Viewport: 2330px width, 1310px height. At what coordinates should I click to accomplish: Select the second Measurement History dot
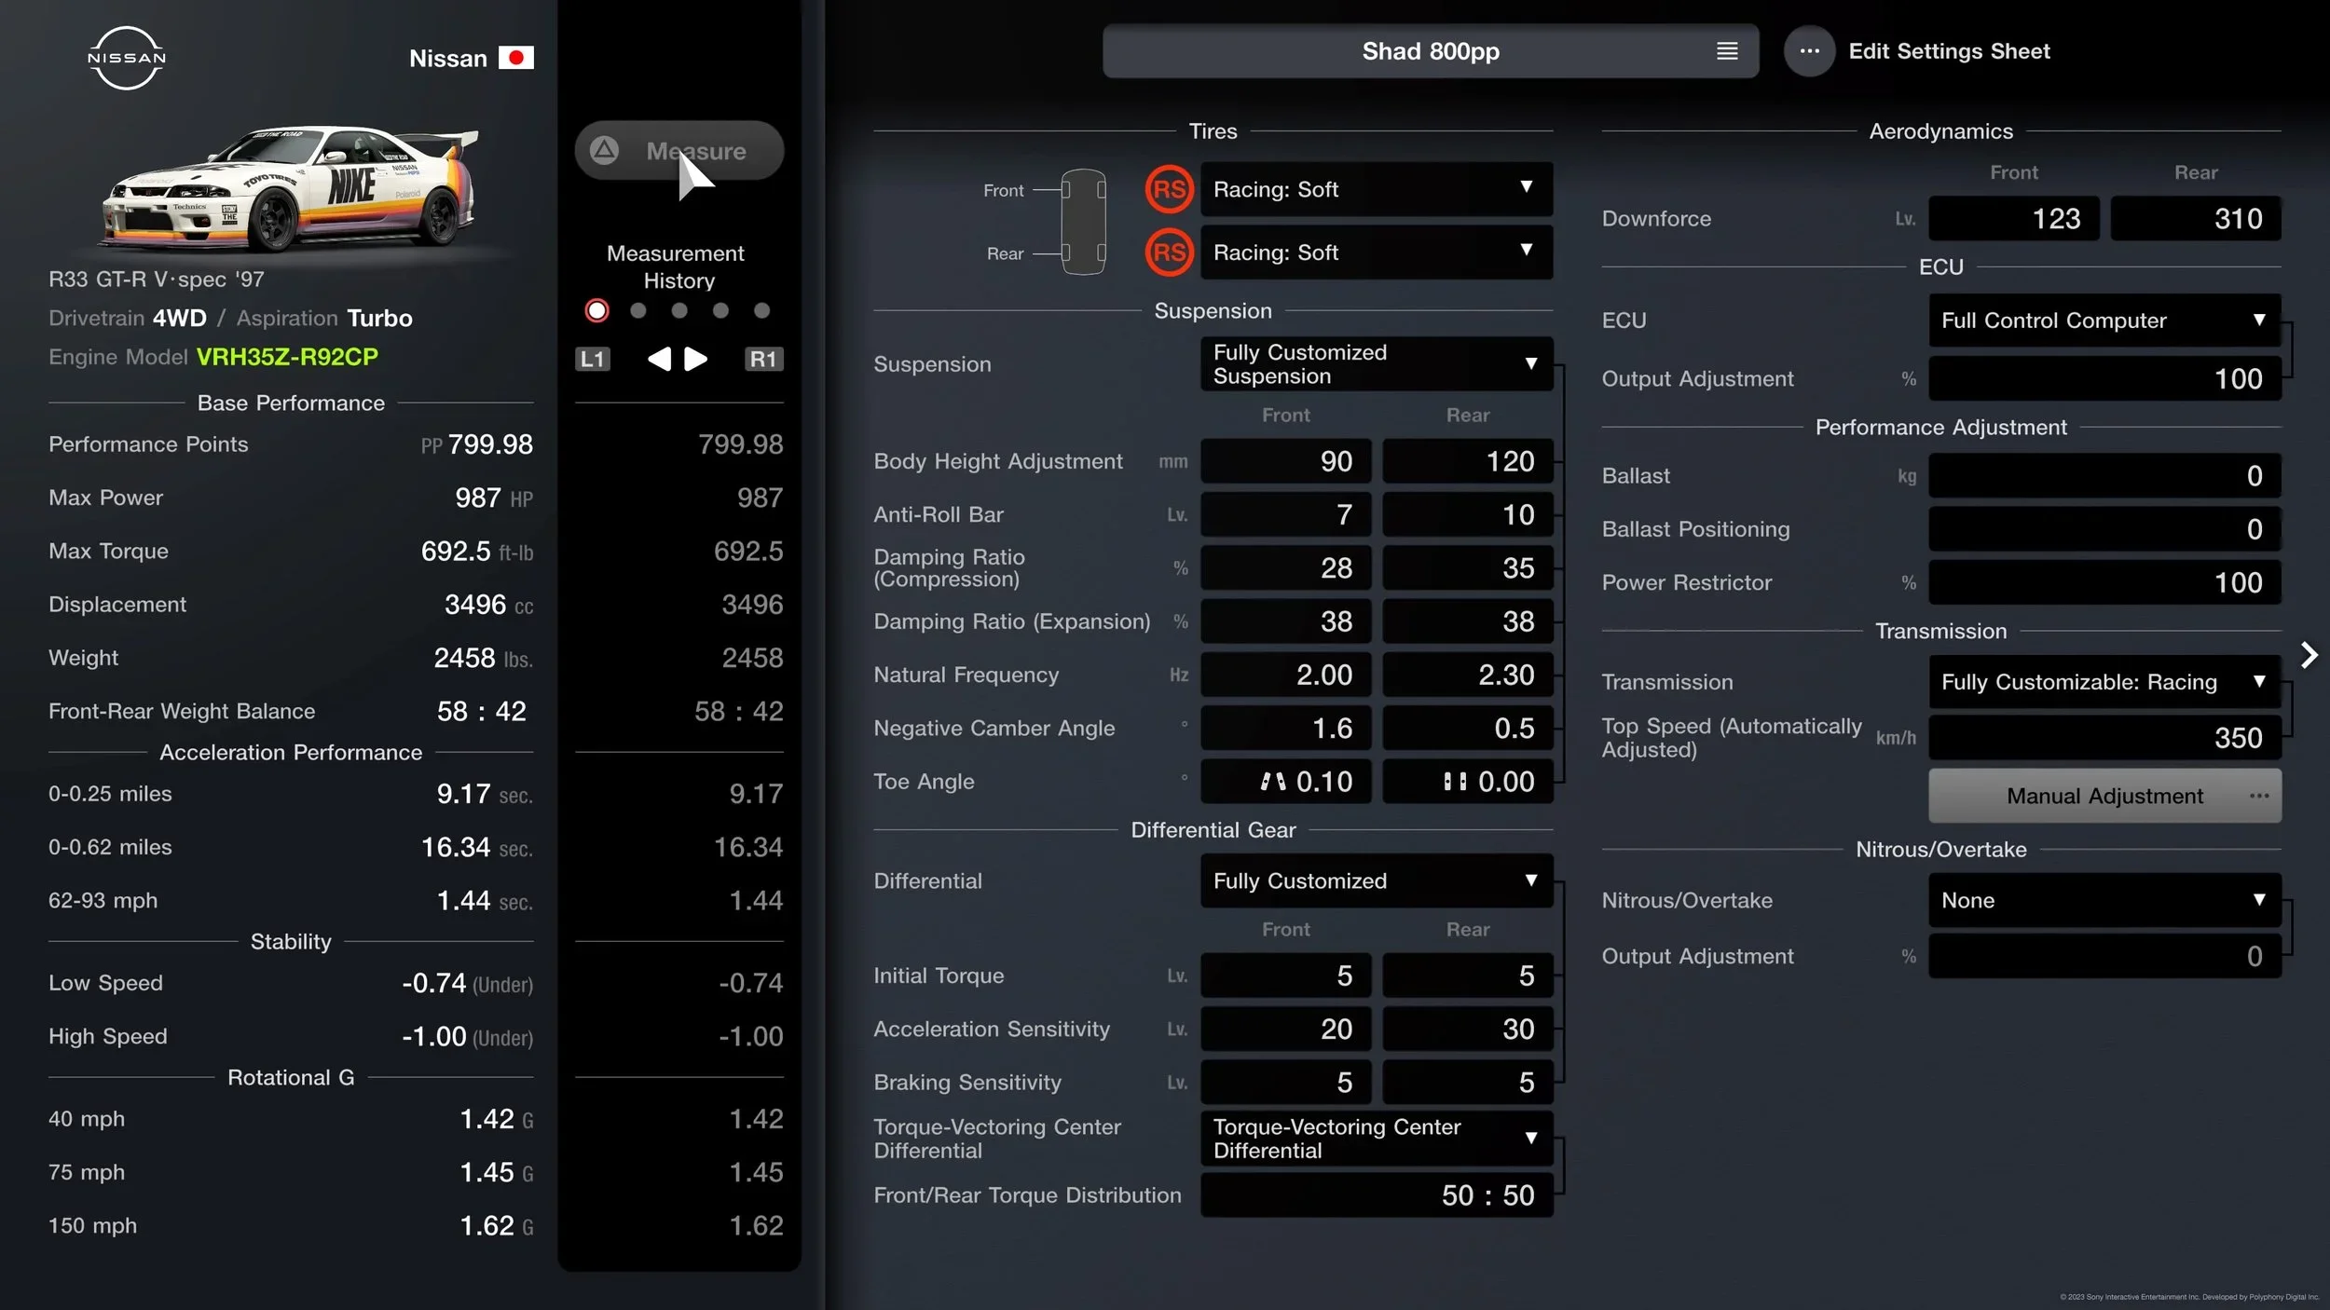[x=638, y=311]
